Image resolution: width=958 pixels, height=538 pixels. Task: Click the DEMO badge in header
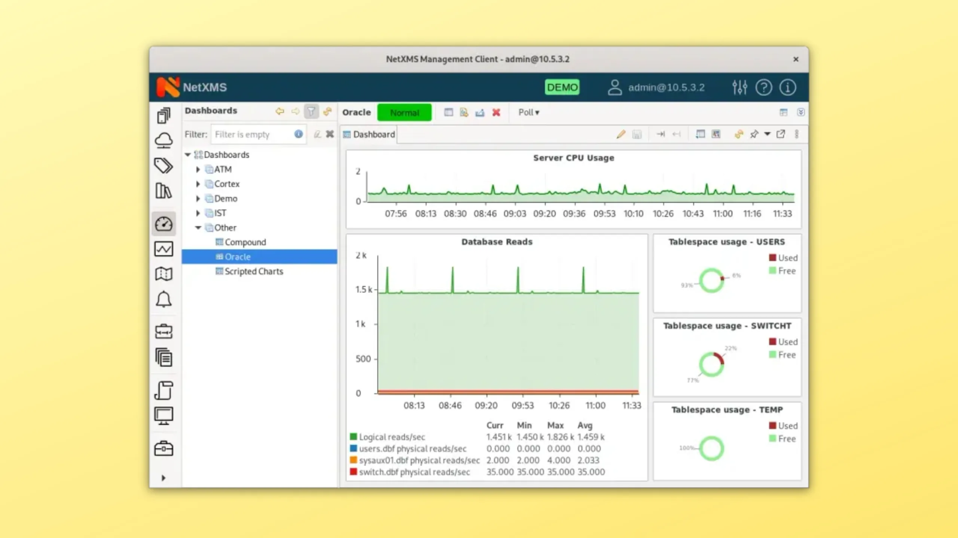562,87
